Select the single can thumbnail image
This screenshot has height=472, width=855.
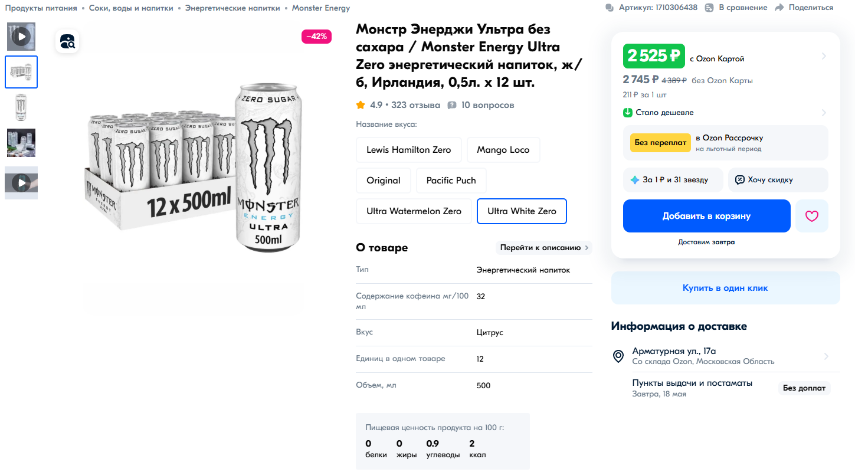(x=21, y=107)
